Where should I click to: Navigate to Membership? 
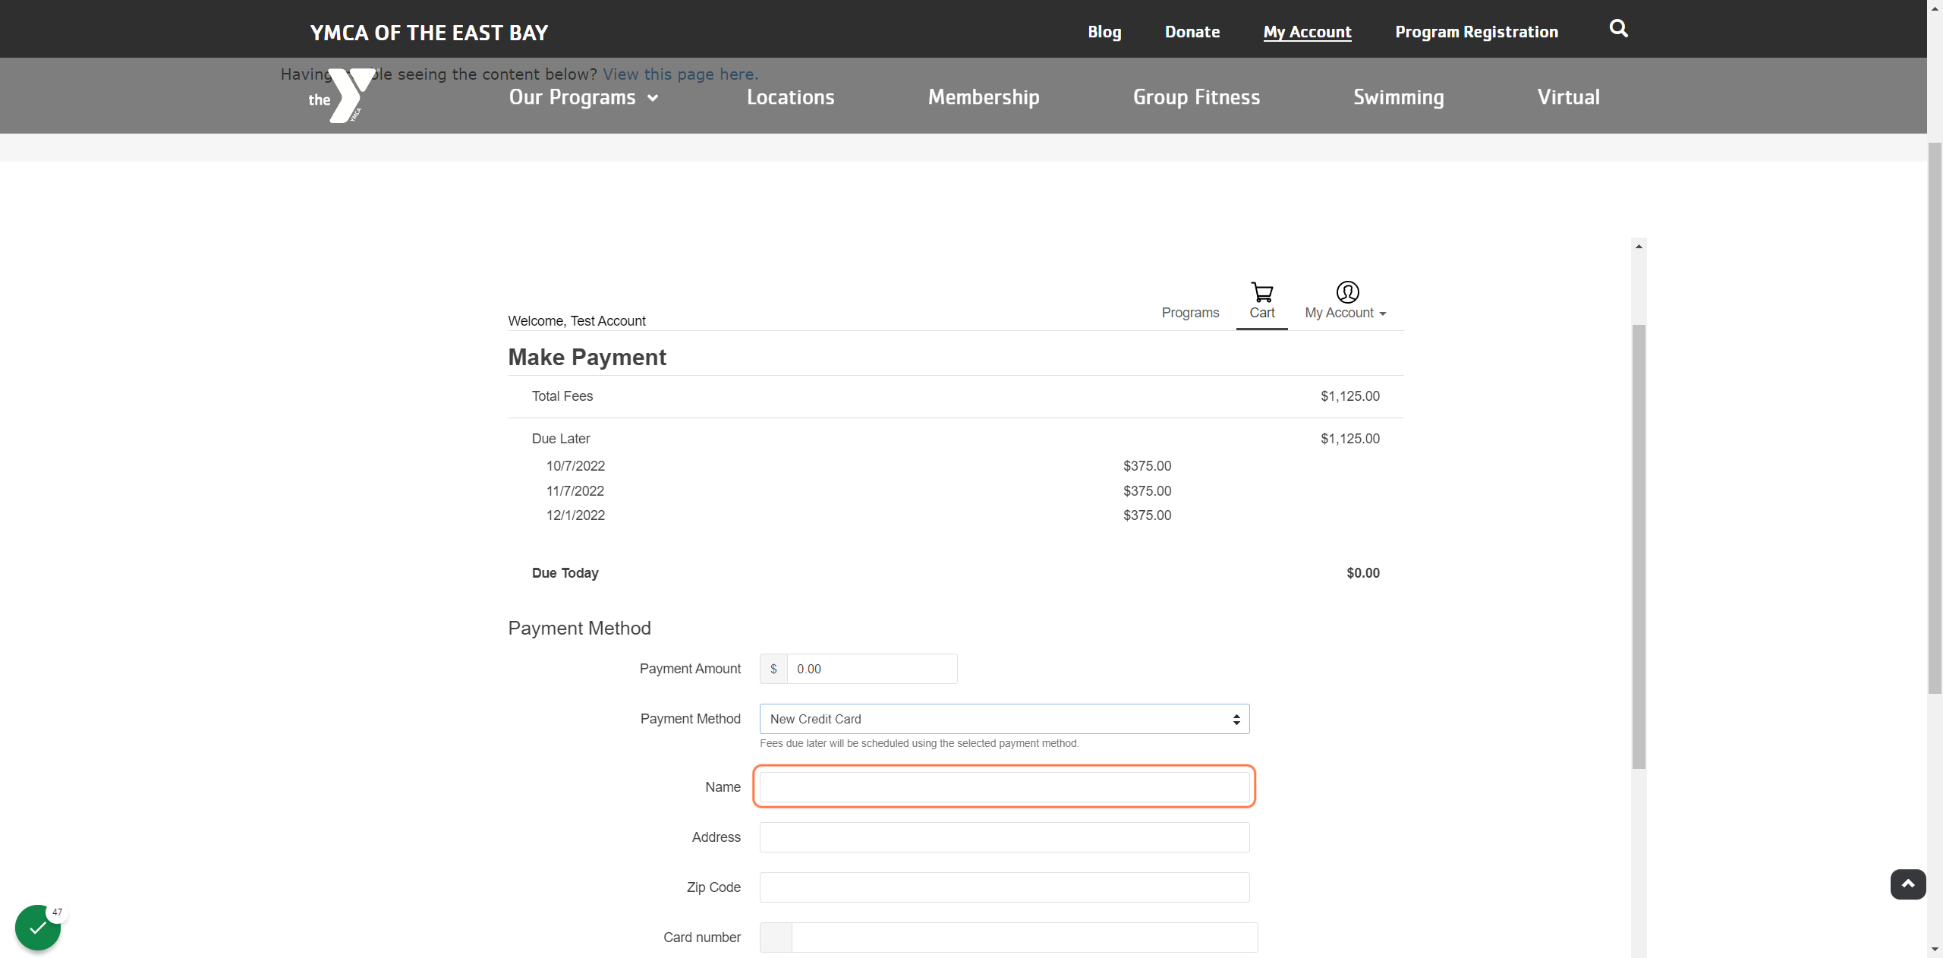pos(984,97)
